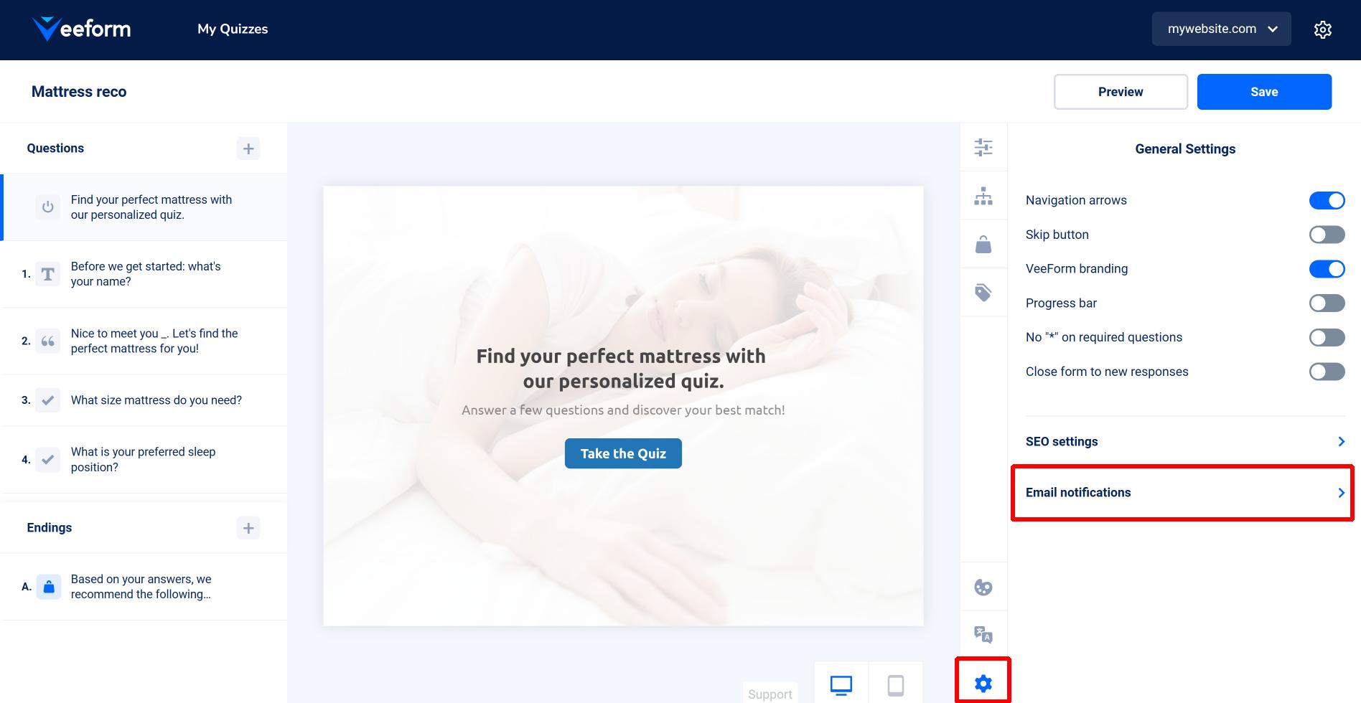Go to My Quizzes
This screenshot has height=703, width=1361.
pyautogui.click(x=233, y=29)
